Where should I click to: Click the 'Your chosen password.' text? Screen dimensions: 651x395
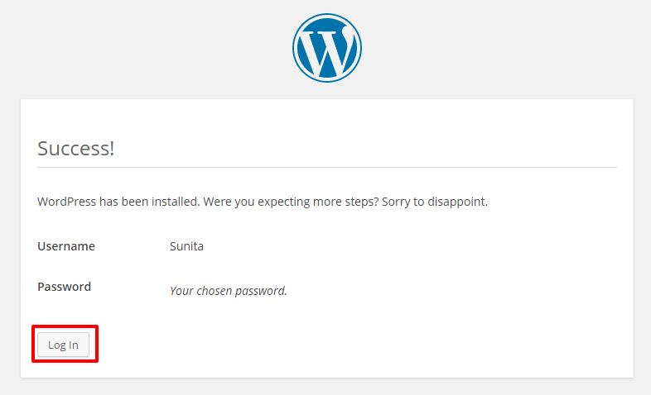[229, 291]
